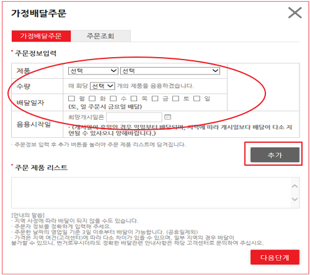
Task: Click the 배달일자 row label
Action: click(x=30, y=102)
